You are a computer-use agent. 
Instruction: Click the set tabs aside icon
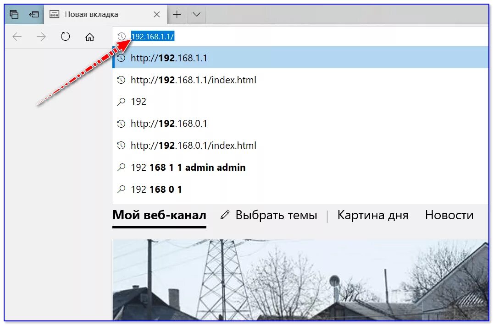pos(33,14)
